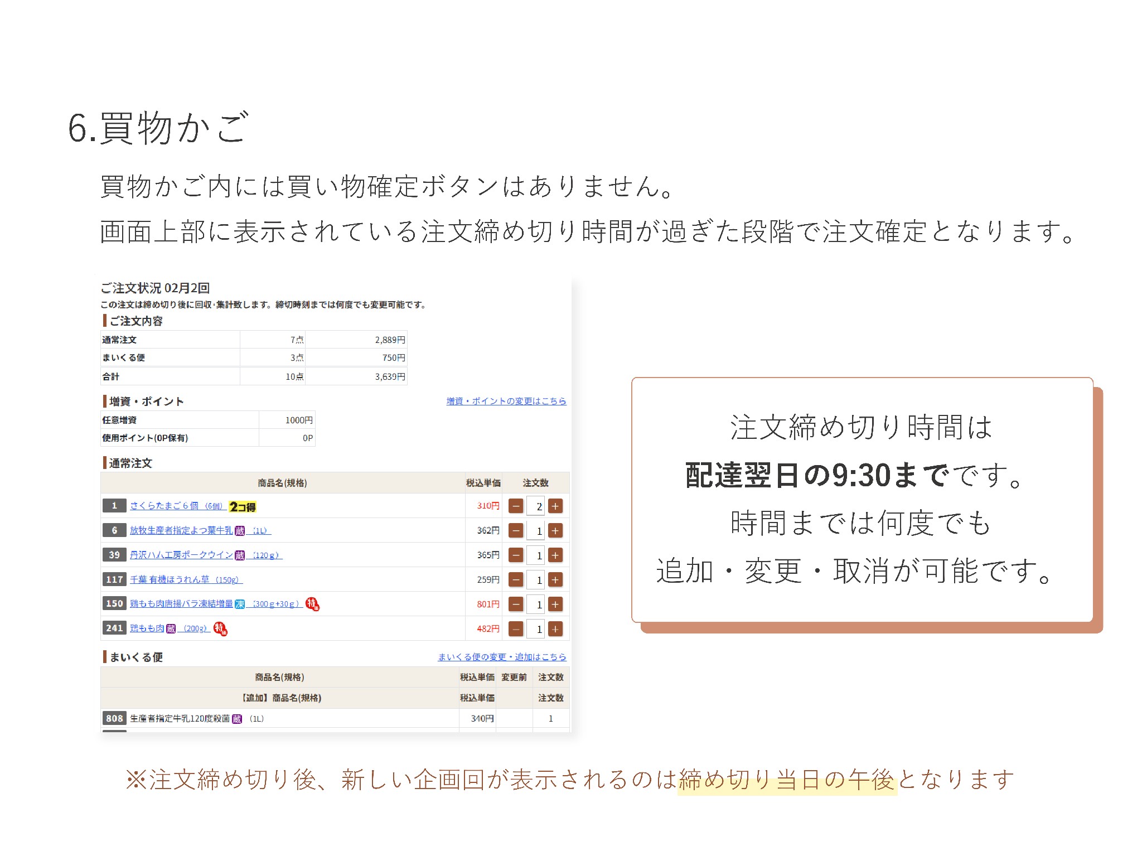Click minus button for さくらたまご6個
The height and width of the screenshot is (856, 1142).
pos(516,506)
